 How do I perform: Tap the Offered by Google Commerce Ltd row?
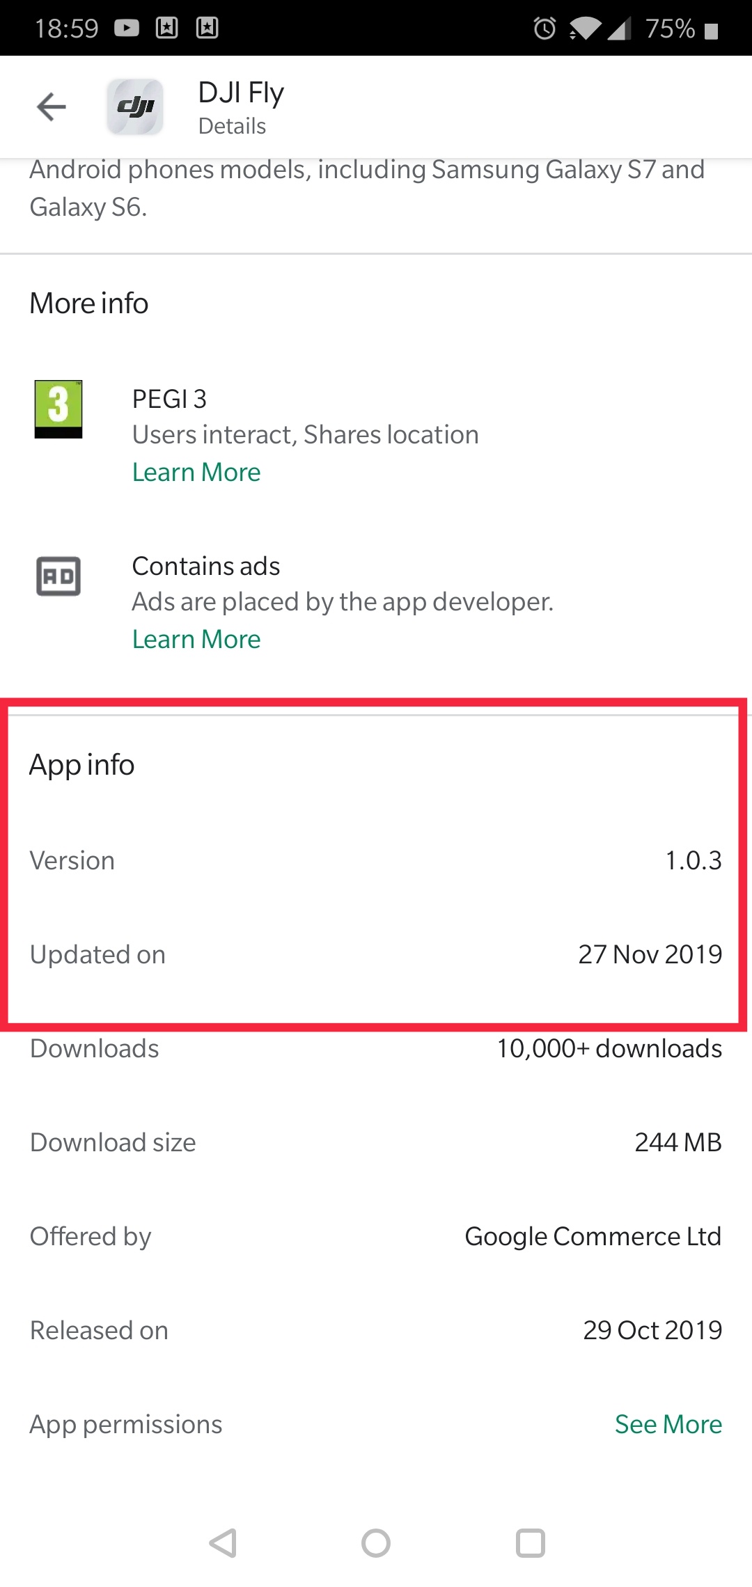point(376,1236)
